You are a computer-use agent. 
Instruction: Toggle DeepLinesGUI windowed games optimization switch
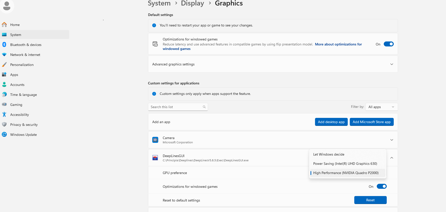(381, 187)
